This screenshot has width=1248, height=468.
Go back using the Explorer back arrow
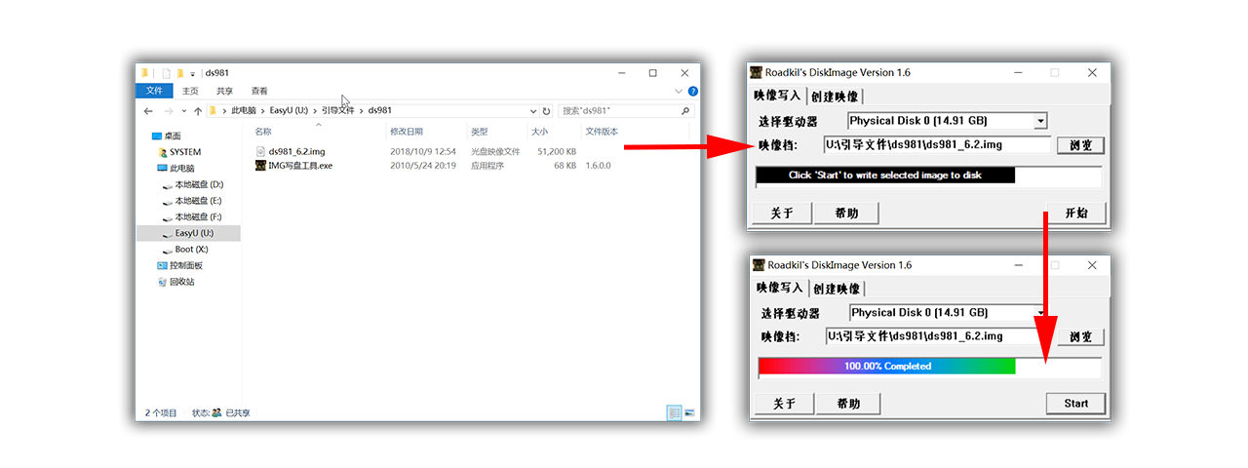[x=147, y=111]
